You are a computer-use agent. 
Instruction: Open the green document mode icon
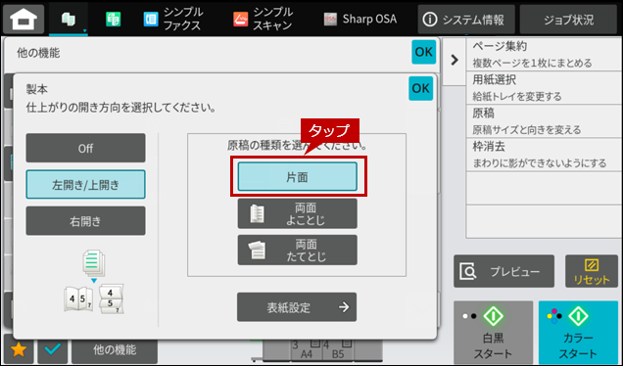tap(114, 19)
